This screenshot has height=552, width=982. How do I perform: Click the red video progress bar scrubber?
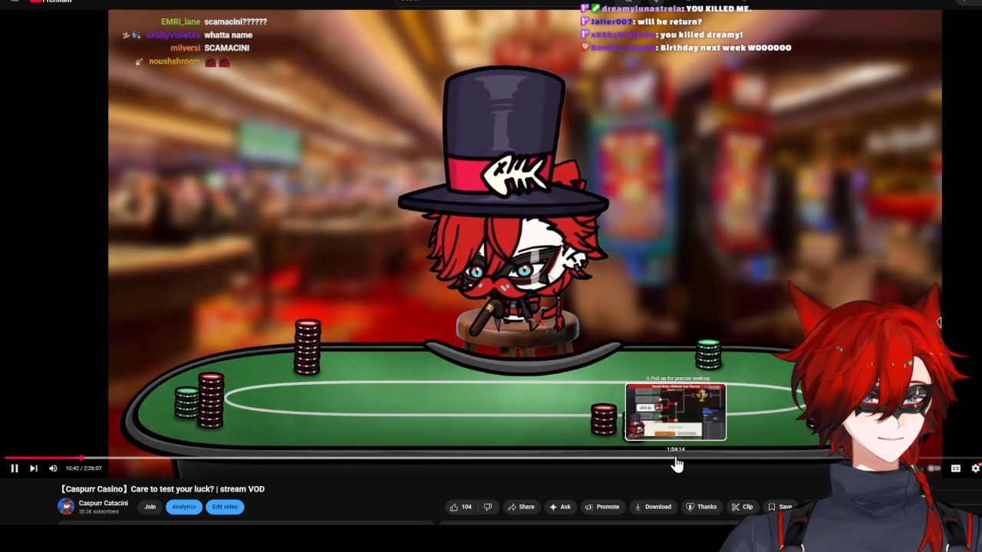81,458
